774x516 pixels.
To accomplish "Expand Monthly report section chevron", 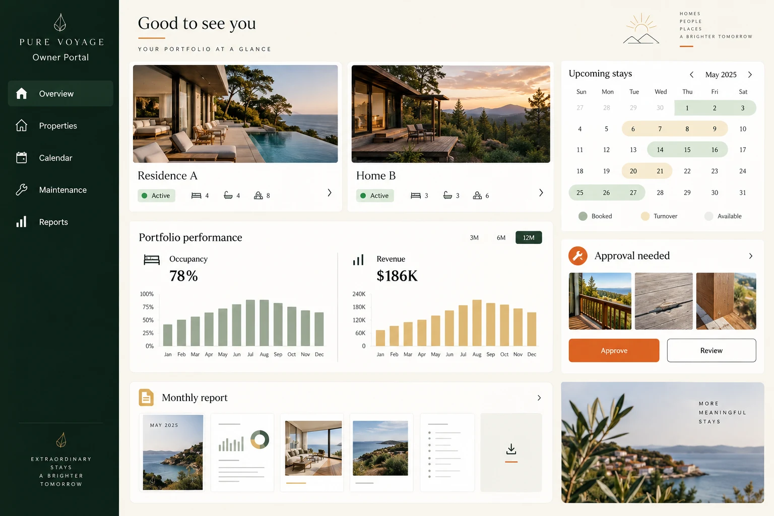I will pyautogui.click(x=539, y=398).
